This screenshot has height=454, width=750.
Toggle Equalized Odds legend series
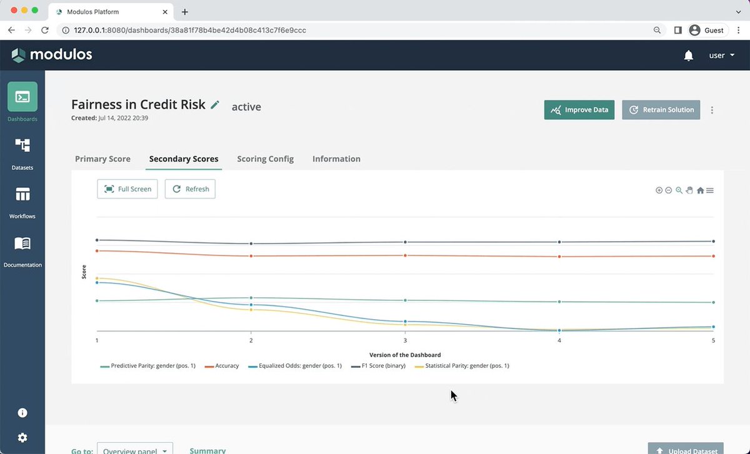point(295,366)
